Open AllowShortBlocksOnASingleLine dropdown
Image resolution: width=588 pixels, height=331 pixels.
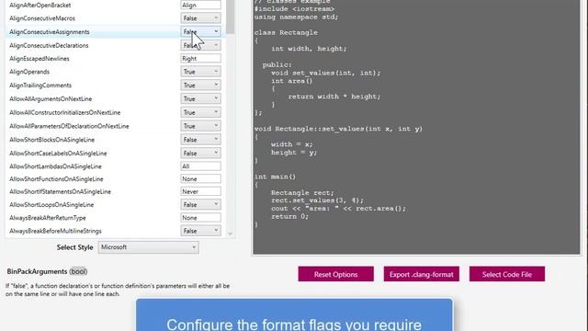tap(200, 140)
